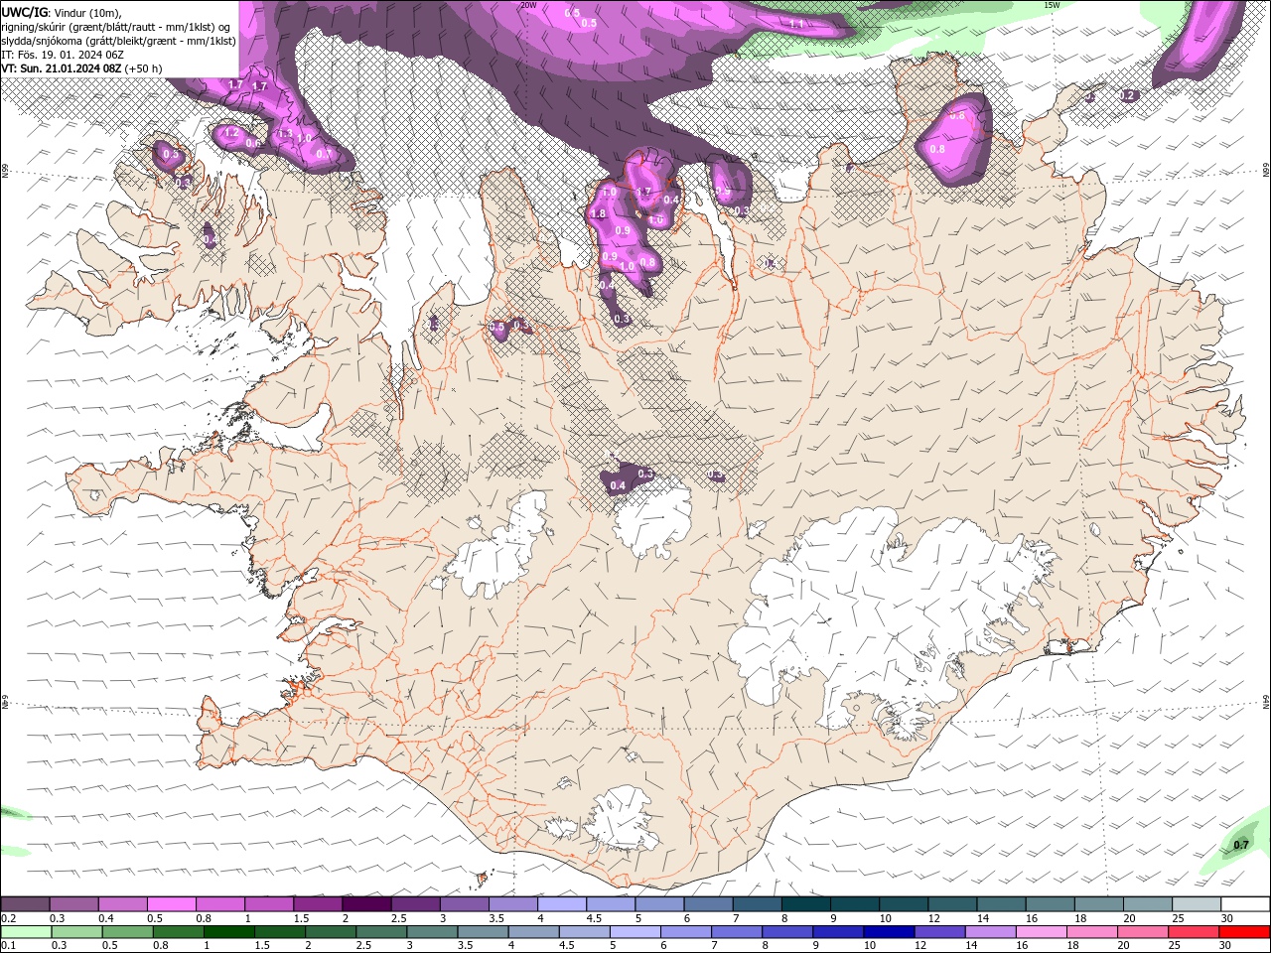Pick the snow scale swatch starting at 0.8

click(x=220, y=904)
